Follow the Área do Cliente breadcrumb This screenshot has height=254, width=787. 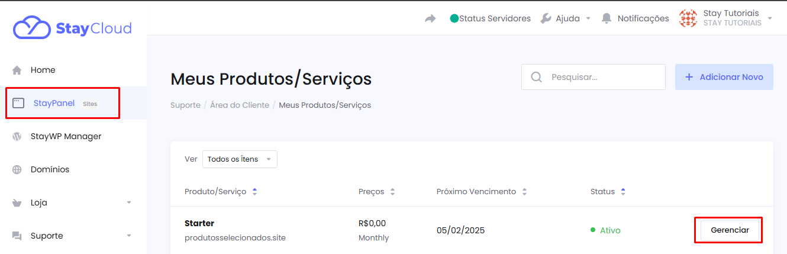240,105
